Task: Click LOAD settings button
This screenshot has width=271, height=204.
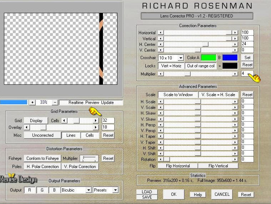Action: tap(147, 192)
